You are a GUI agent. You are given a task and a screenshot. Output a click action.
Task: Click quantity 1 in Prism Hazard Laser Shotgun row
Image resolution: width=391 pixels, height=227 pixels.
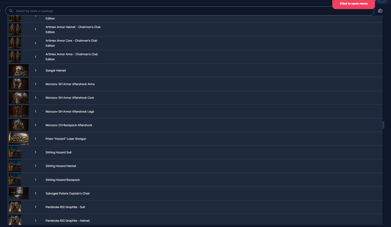coord(35,139)
